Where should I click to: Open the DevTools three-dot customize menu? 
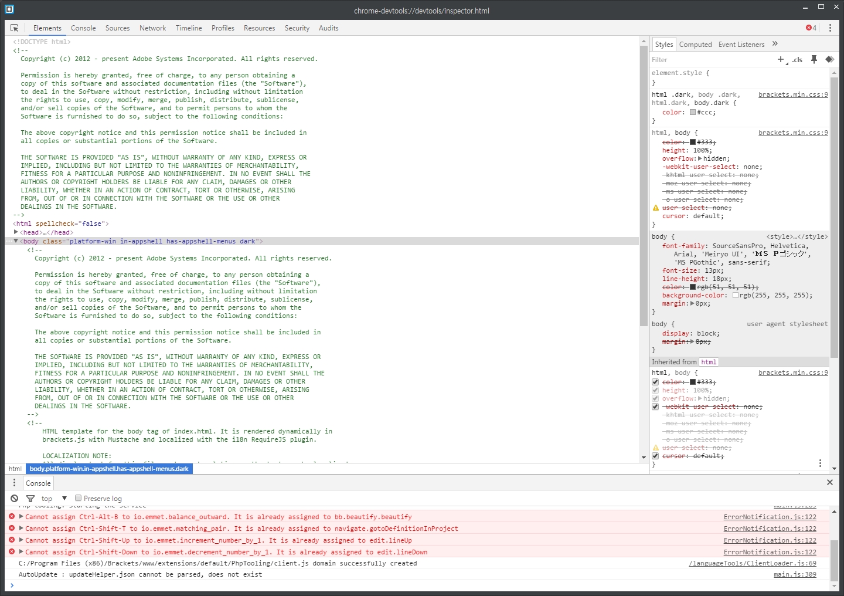coord(830,28)
